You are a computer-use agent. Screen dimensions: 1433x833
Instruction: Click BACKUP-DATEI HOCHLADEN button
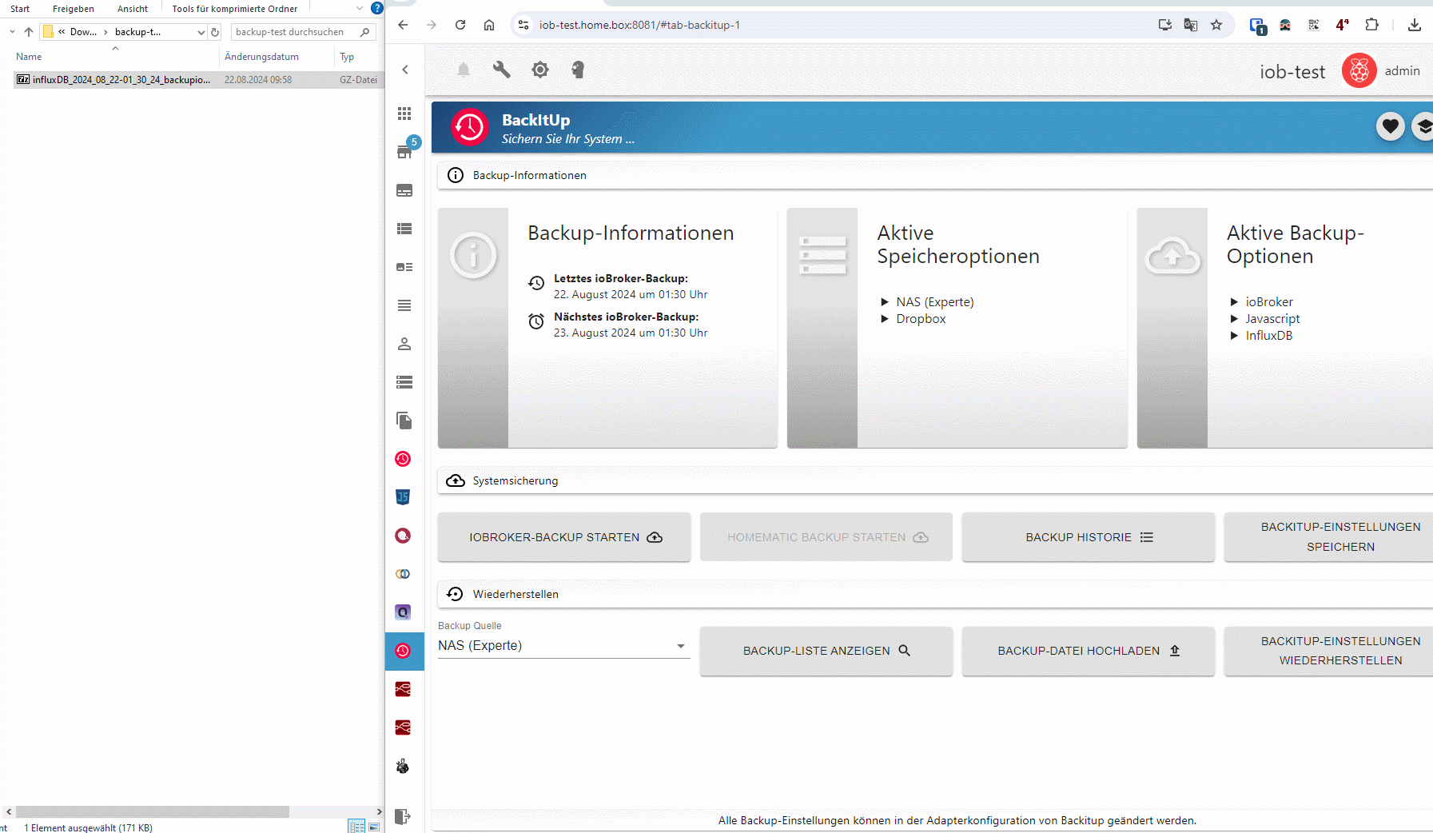1089,651
